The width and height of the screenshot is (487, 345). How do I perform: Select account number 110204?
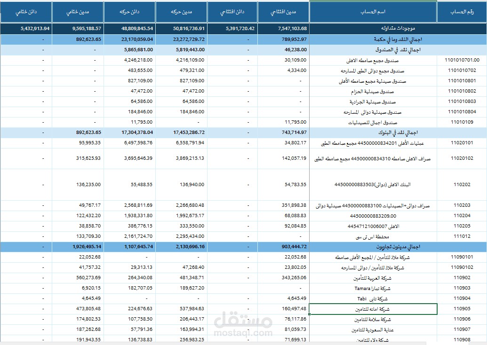[462, 216]
